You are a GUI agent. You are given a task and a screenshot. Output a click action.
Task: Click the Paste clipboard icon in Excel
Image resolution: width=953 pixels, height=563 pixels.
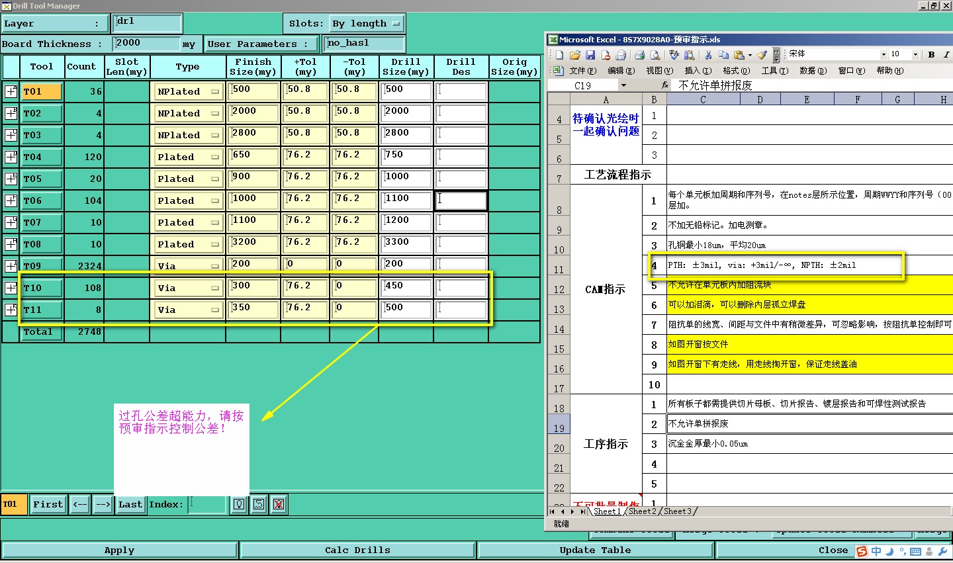(739, 55)
